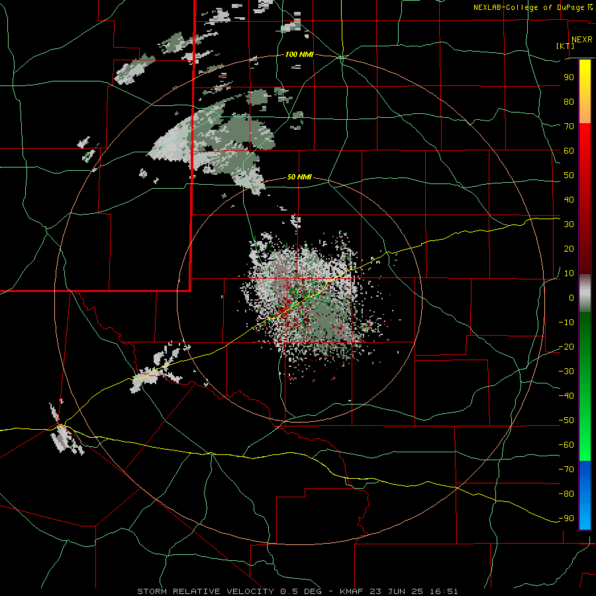Click the 10 value on the velocity scale
The width and height of the screenshot is (596, 596).
point(569,273)
